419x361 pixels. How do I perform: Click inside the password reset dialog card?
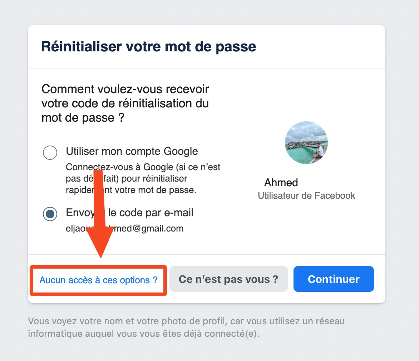point(207,161)
